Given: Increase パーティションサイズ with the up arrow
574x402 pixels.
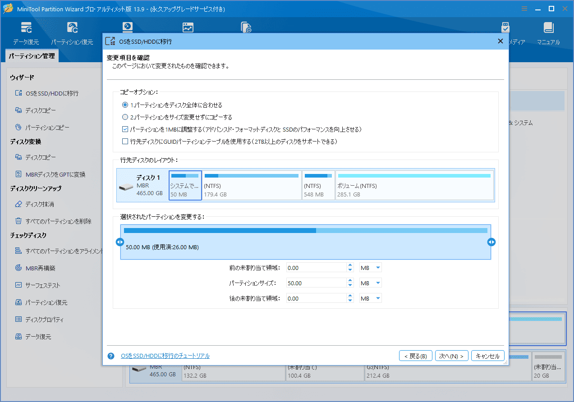Looking at the screenshot, I should click(350, 281).
